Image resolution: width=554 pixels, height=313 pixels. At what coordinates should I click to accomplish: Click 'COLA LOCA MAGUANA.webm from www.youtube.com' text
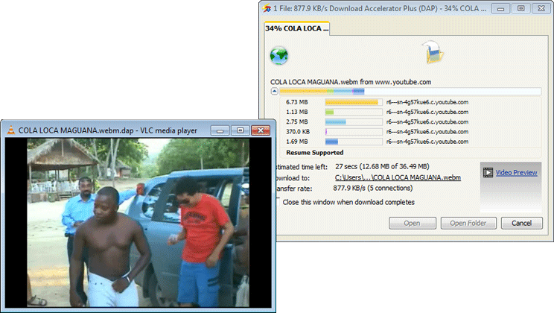[351, 82]
